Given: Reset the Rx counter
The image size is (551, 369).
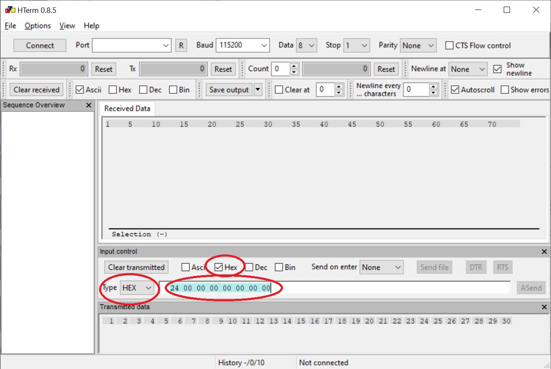Looking at the screenshot, I should (x=104, y=69).
